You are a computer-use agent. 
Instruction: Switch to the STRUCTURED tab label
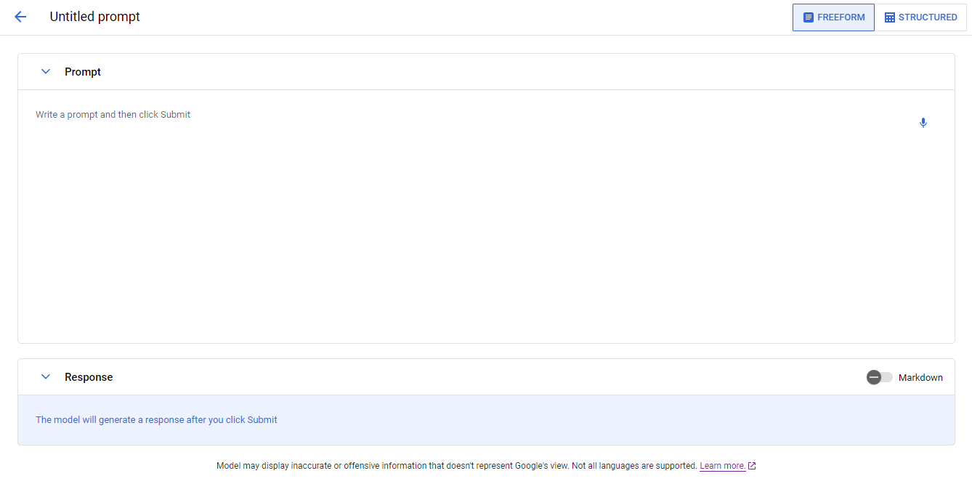(928, 17)
